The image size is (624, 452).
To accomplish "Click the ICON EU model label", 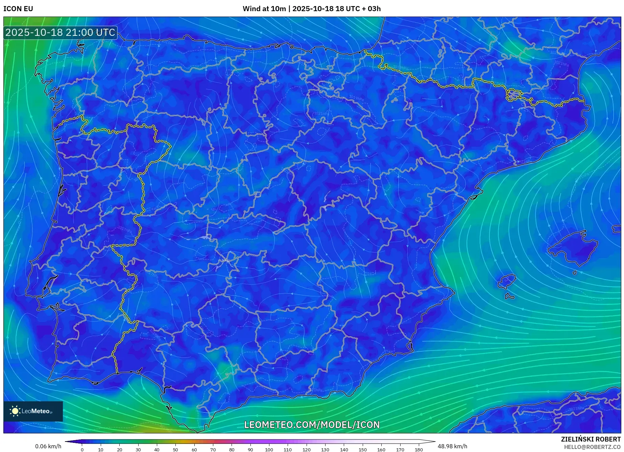I will tap(18, 9).
